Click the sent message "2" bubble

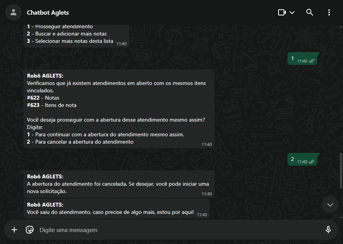coord(302,159)
